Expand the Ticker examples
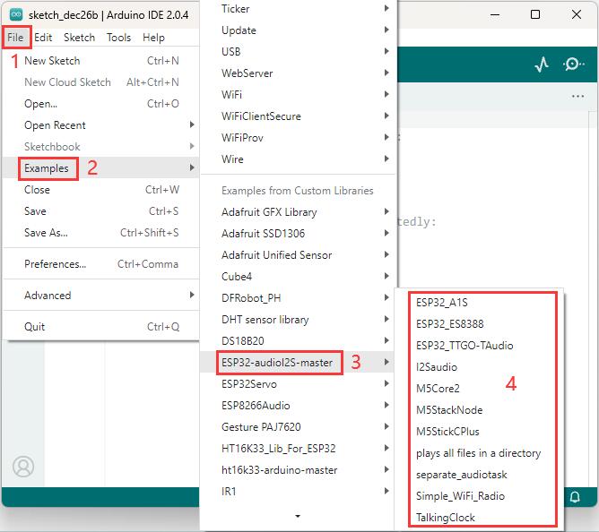Image resolution: width=599 pixels, height=532 pixels. [x=298, y=8]
